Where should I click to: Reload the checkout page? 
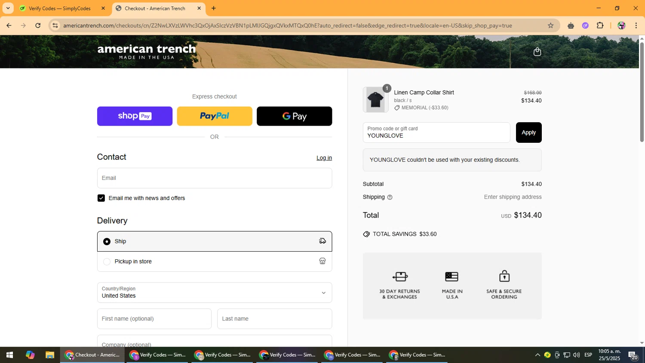point(38,25)
